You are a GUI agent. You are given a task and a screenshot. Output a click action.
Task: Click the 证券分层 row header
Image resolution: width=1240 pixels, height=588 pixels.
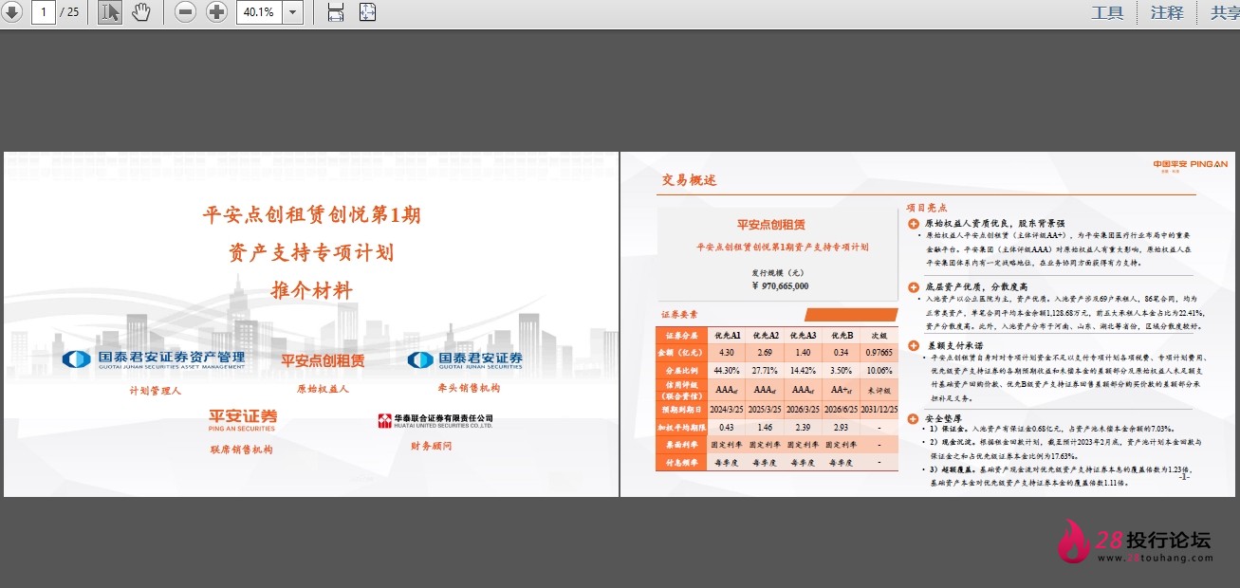point(681,336)
